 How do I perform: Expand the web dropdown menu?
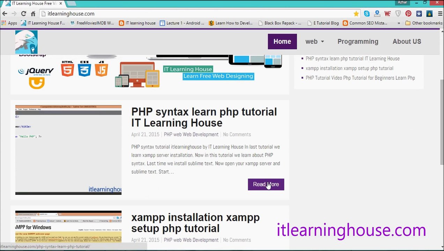(314, 41)
